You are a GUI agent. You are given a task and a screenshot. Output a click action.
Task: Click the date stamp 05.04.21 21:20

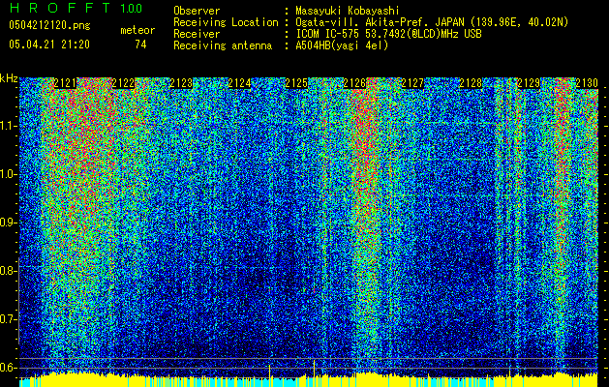pos(49,45)
